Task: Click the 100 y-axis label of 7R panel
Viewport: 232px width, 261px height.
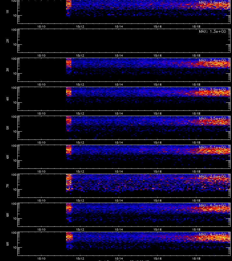Action: click(14, 175)
